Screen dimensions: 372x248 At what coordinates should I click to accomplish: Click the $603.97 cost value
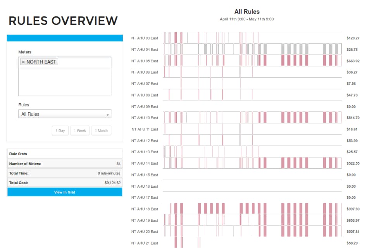coord(353,221)
